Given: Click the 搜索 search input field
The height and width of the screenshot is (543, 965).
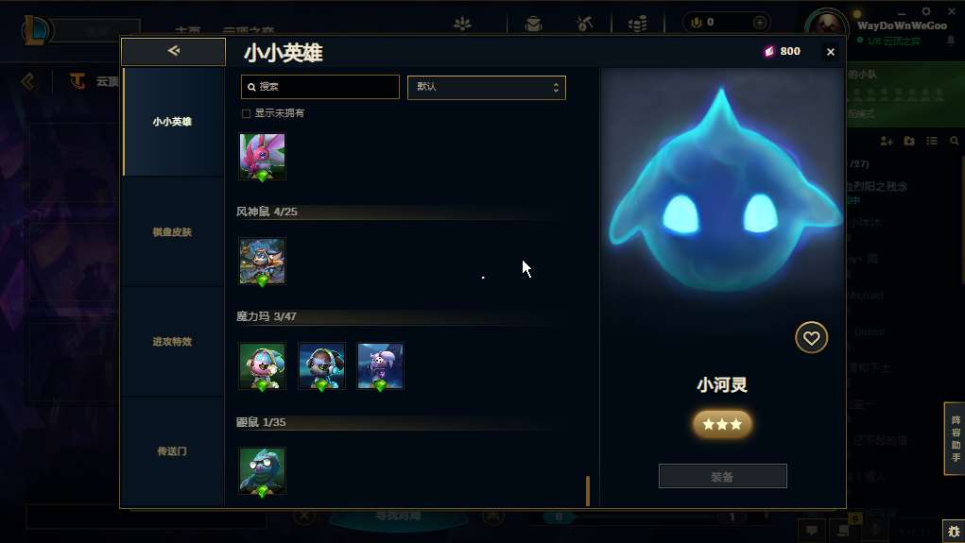Looking at the screenshot, I should [320, 87].
